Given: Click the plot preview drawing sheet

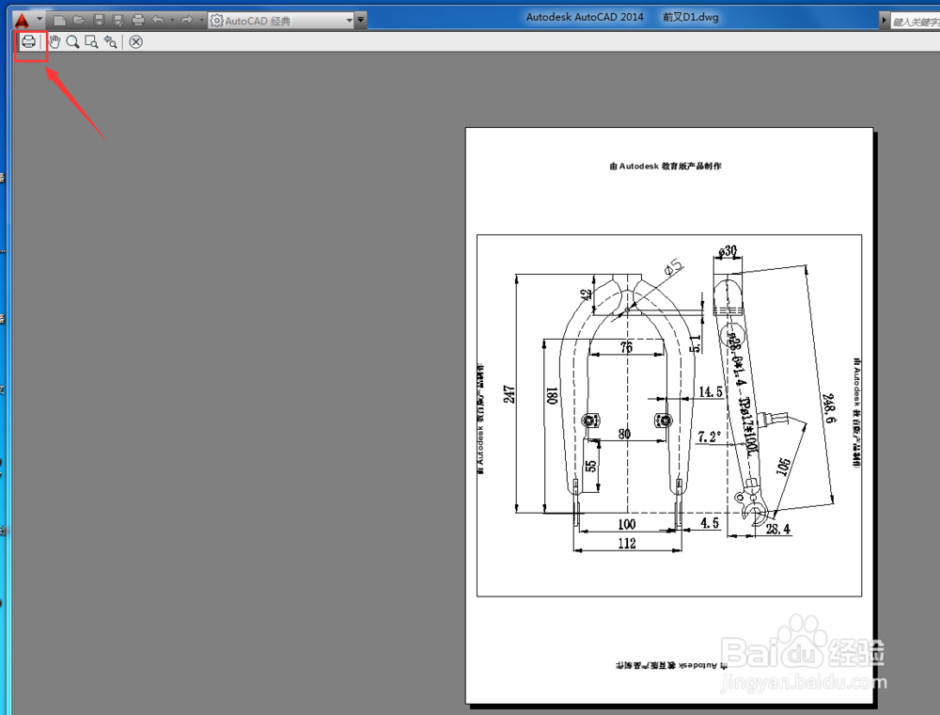Looking at the screenshot, I should (x=669, y=415).
